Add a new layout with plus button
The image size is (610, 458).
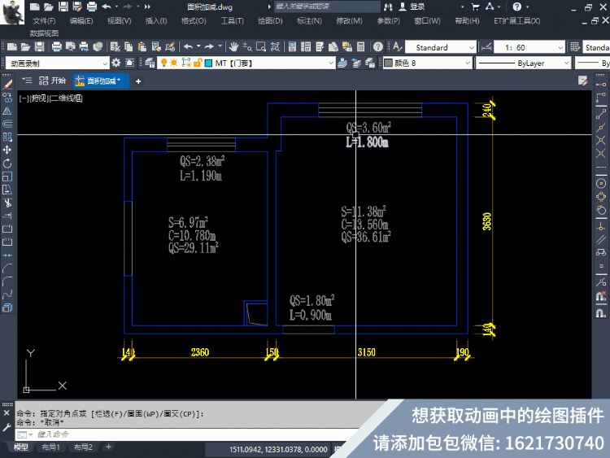point(108,447)
